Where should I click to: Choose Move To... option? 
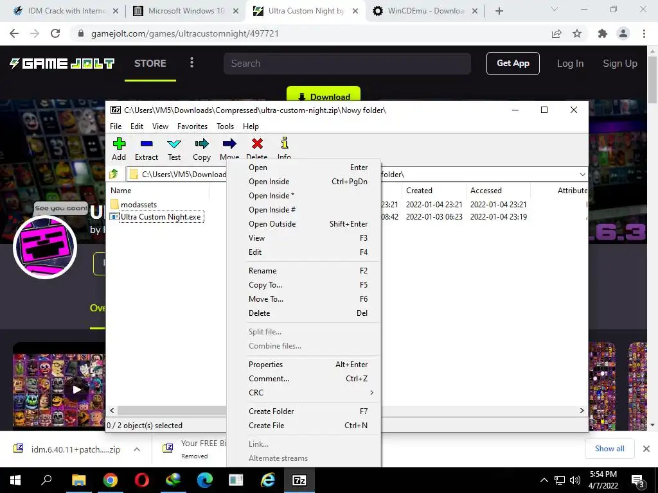[303, 299]
